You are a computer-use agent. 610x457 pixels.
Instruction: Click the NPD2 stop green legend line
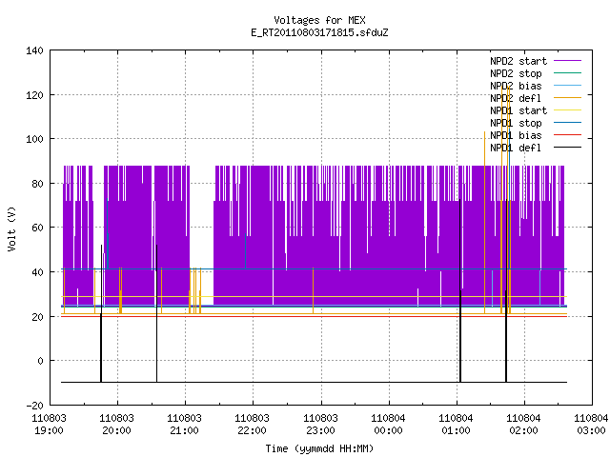pyautogui.click(x=567, y=73)
